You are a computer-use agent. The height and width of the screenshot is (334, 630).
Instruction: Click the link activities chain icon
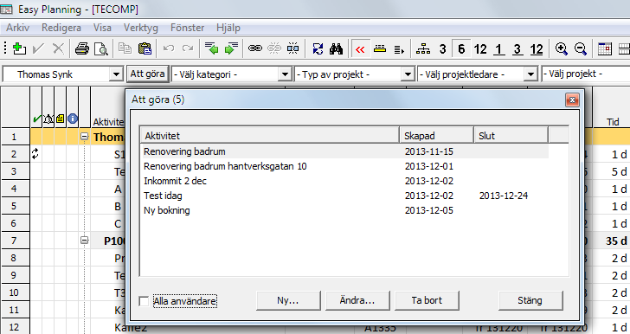[255, 48]
